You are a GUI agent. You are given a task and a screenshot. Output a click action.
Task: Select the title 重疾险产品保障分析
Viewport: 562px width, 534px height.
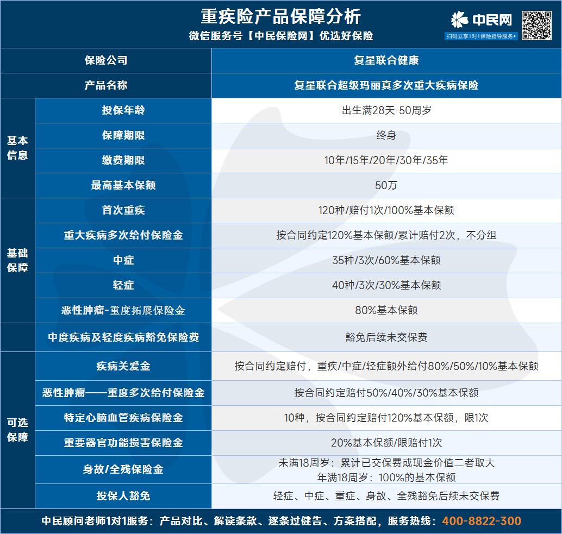tap(280, 16)
